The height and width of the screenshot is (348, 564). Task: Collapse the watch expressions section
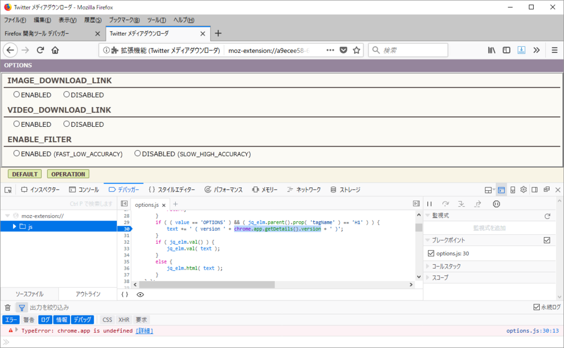click(427, 216)
